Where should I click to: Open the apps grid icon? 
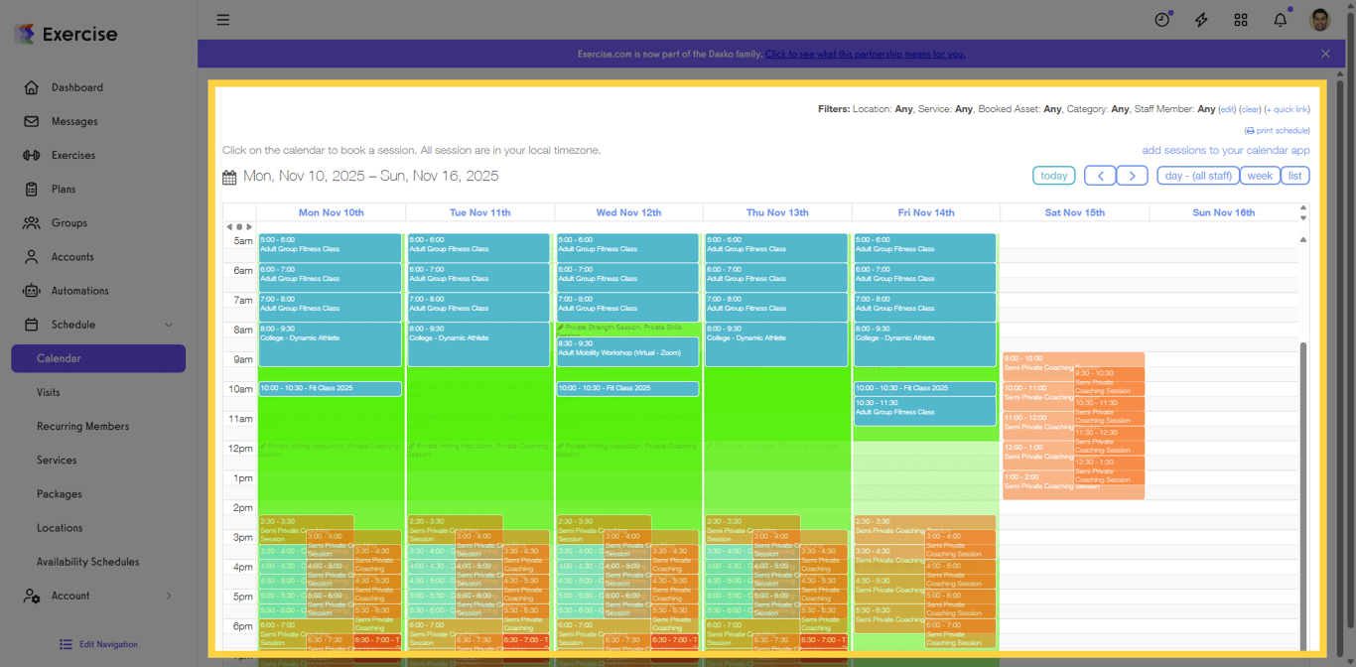coord(1241,19)
